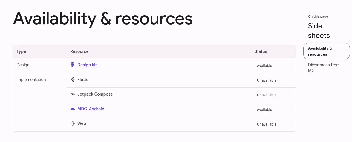352x142 pixels.
Task: Click the Unavailable status in Flutter row
Action: [x=267, y=80]
